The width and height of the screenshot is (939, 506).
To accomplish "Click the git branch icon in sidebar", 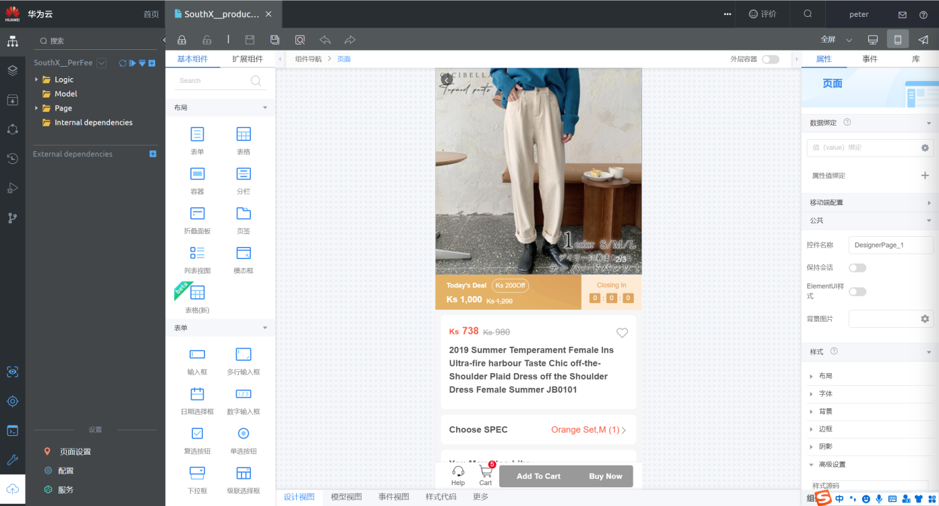I will point(12,218).
